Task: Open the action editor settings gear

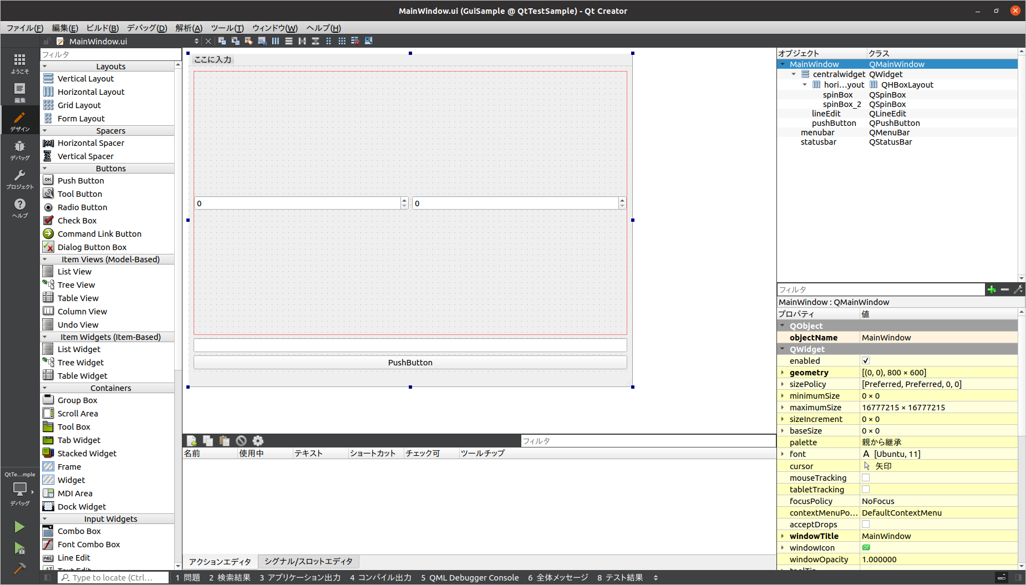Action: (x=258, y=441)
